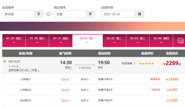
Task: Click the lowest price ¥2289起
Action: pyautogui.click(x=172, y=63)
